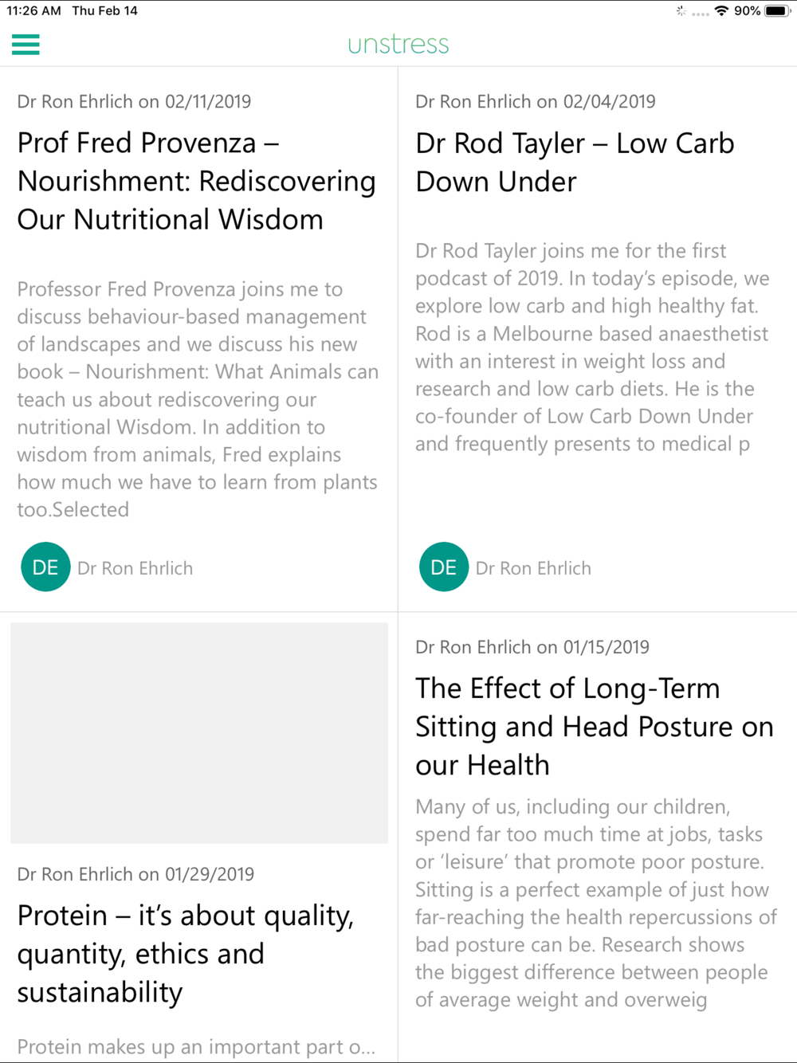Open the hamburger menu icon

click(x=26, y=45)
